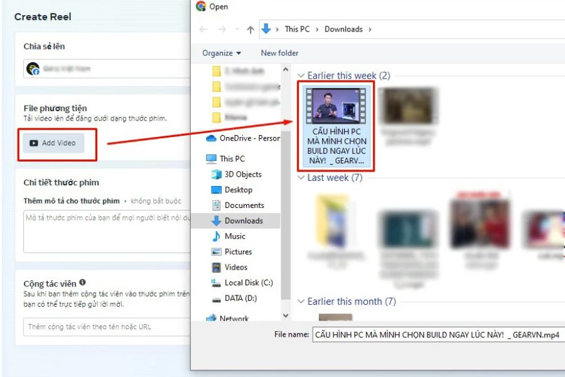Collapse the Earlier this week group
The image size is (565, 377).
pyautogui.click(x=301, y=75)
